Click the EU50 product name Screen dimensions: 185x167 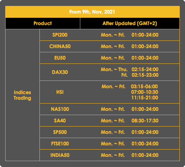(60, 58)
